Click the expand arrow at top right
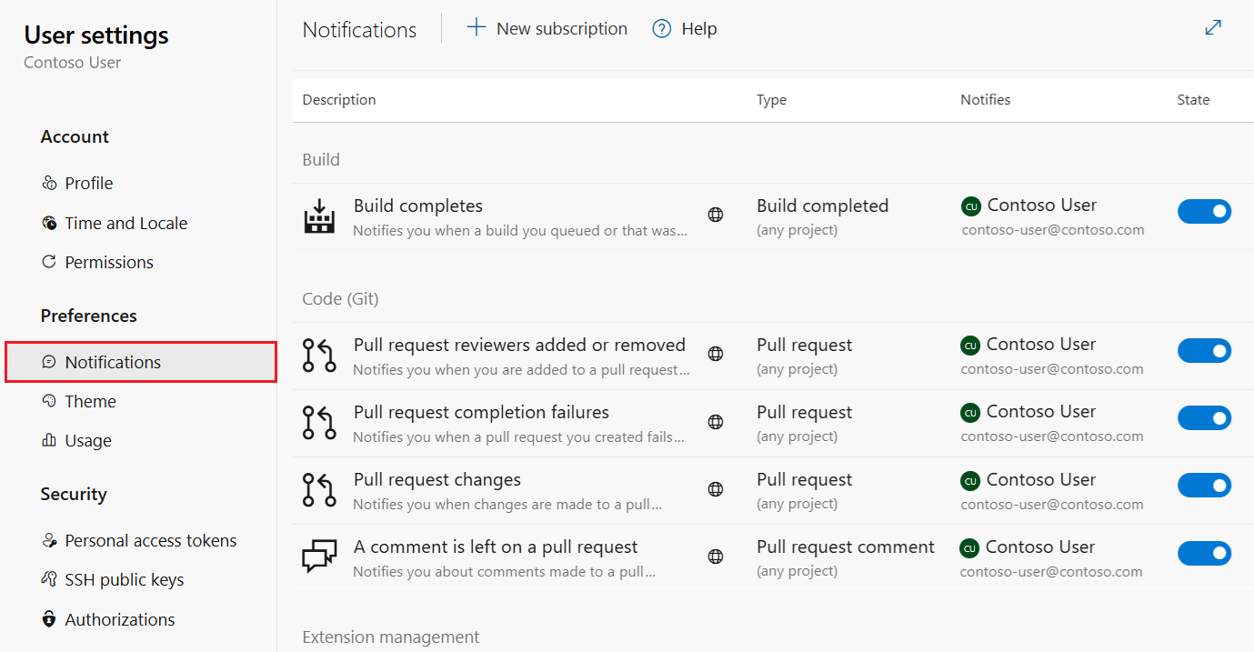 1213,27
